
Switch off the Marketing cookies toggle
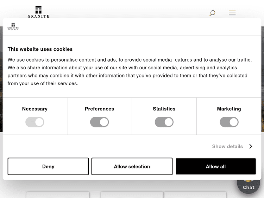pos(229,122)
